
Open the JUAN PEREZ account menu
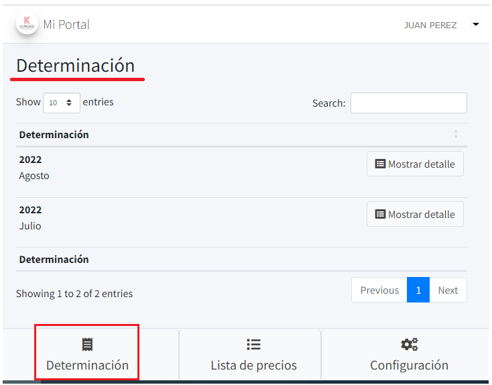coord(430,25)
